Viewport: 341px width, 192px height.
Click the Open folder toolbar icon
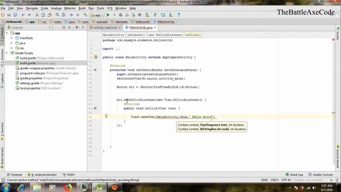pyautogui.click(x=3, y=15)
